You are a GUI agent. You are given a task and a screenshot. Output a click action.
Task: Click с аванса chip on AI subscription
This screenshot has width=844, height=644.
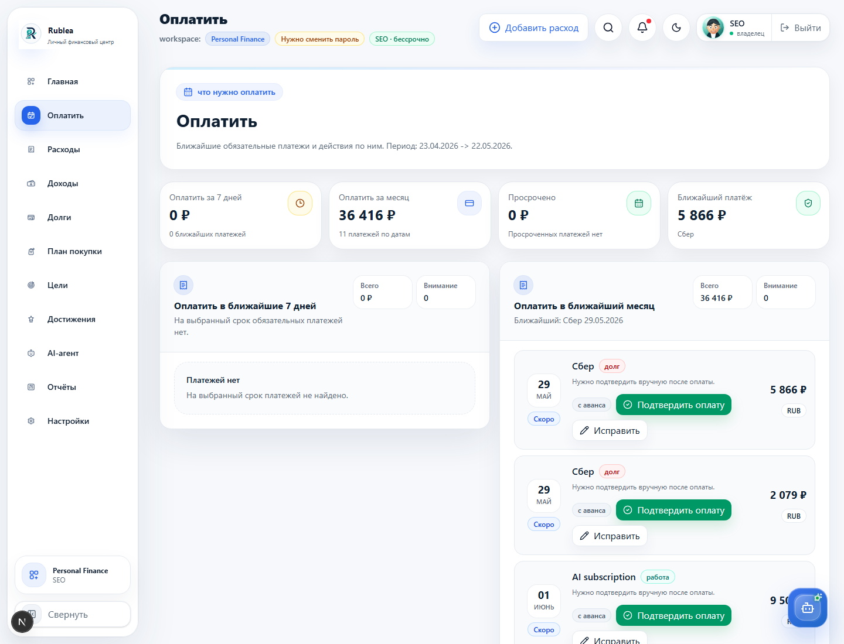[591, 616]
